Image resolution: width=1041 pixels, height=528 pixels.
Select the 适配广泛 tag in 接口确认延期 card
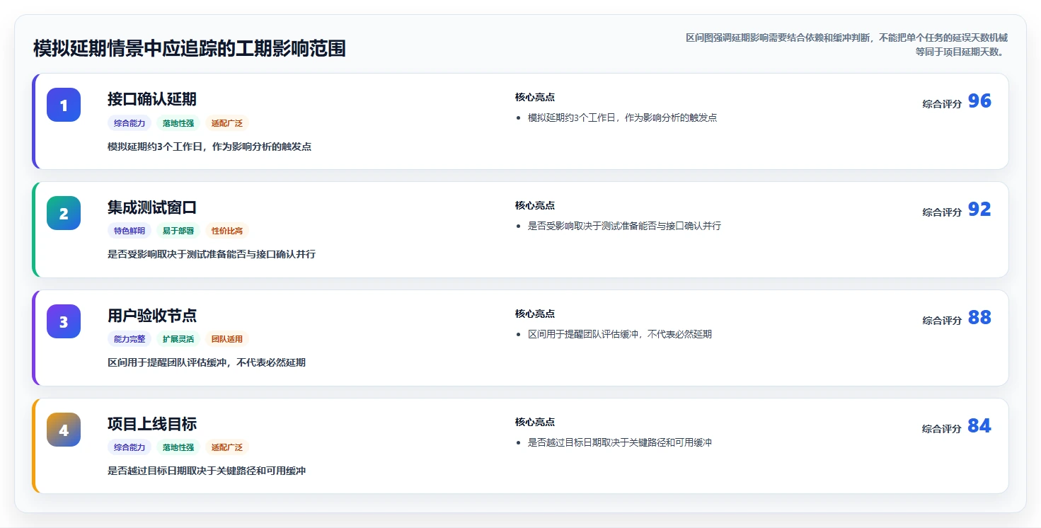coord(227,123)
